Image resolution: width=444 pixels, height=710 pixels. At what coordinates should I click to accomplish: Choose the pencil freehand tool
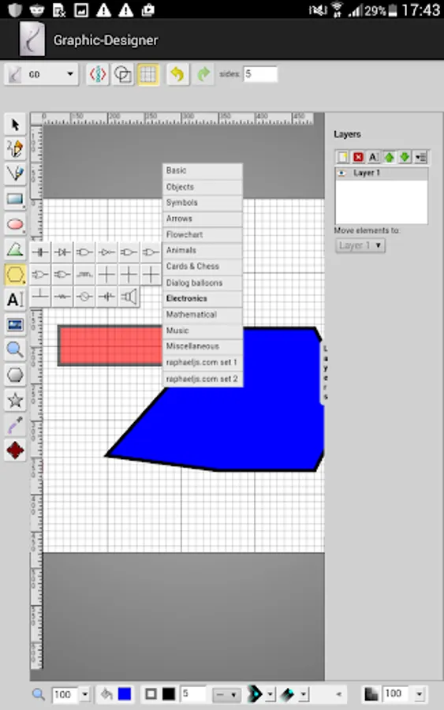click(x=15, y=148)
